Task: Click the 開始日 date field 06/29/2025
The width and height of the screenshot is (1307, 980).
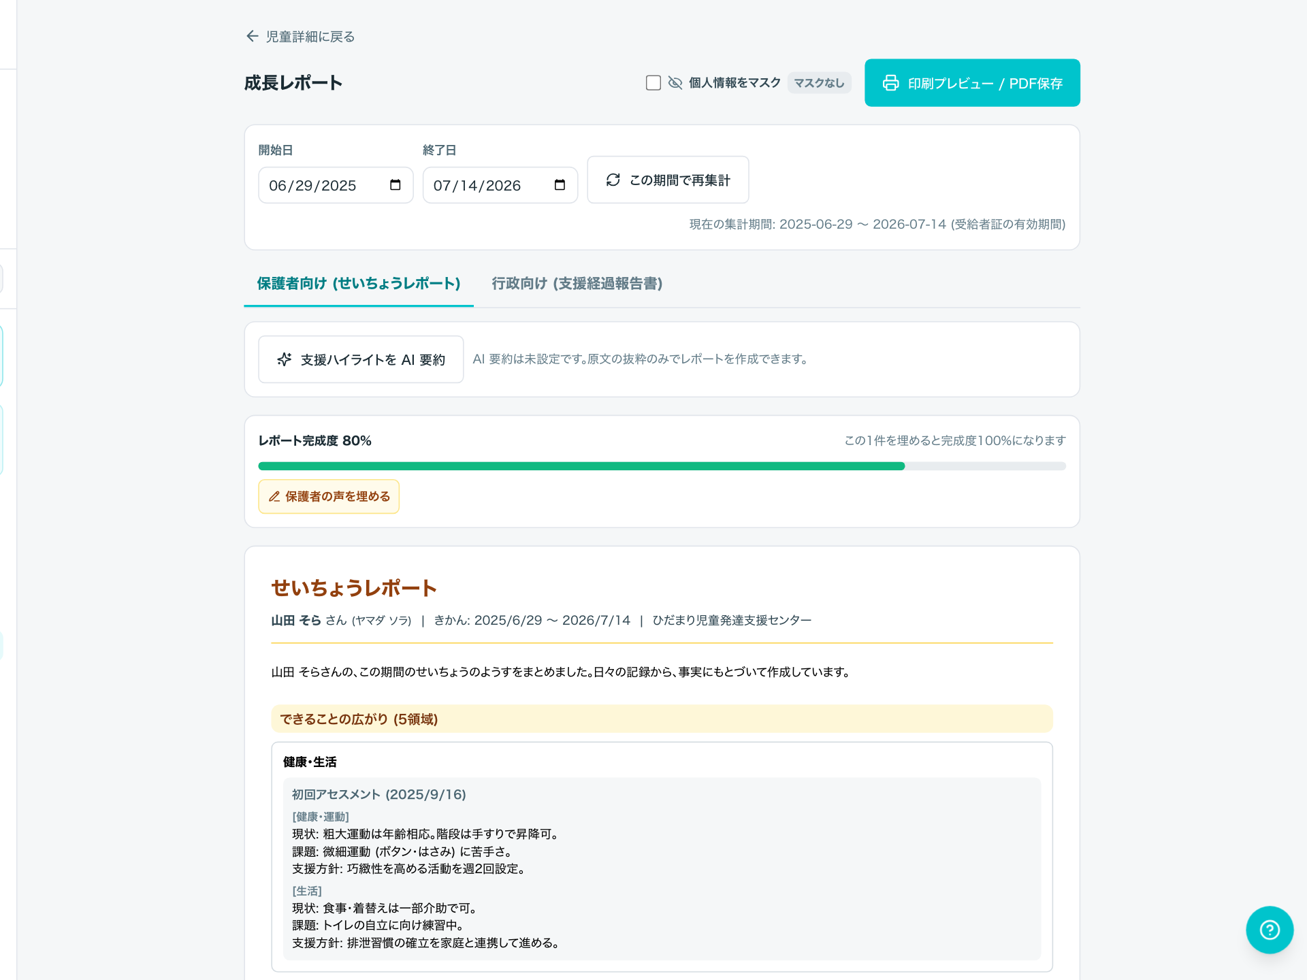Action: tap(336, 185)
